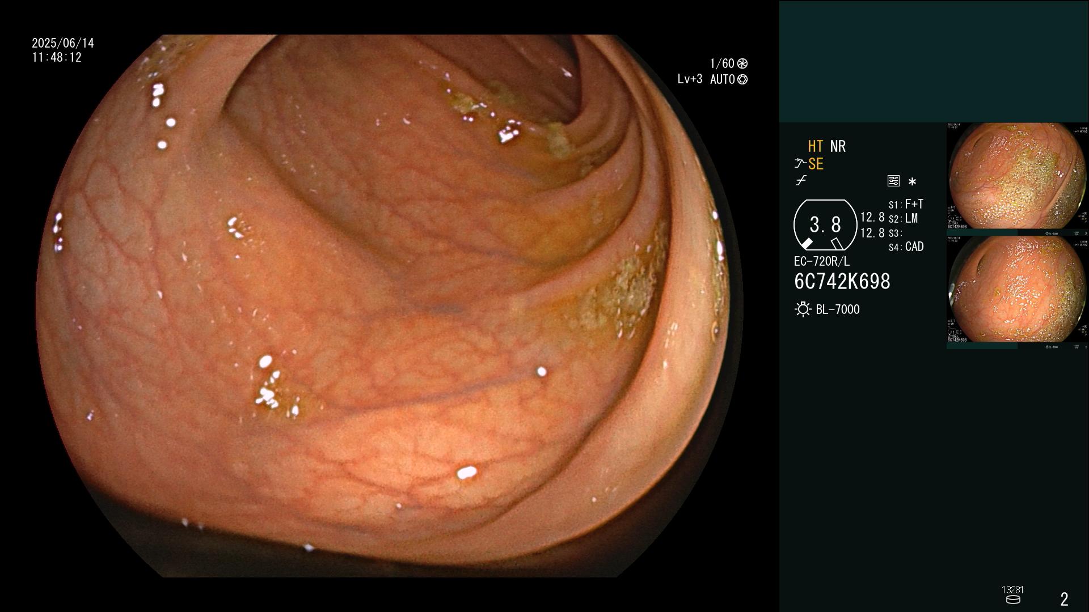Click the structure enhancement icon beside SE
The width and height of the screenshot is (1089, 612).
tap(800, 164)
